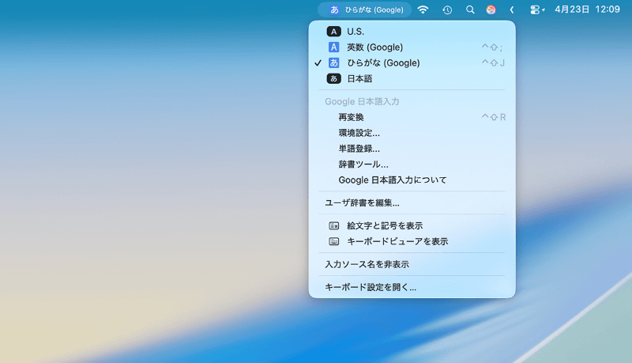The width and height of the screenshot is (632, 363).
Task: Open キーボードビューアを表示
Action: [x=412, y=241]
